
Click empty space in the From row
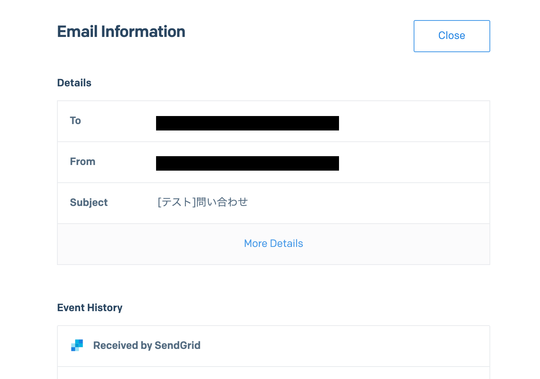point(413,163)
